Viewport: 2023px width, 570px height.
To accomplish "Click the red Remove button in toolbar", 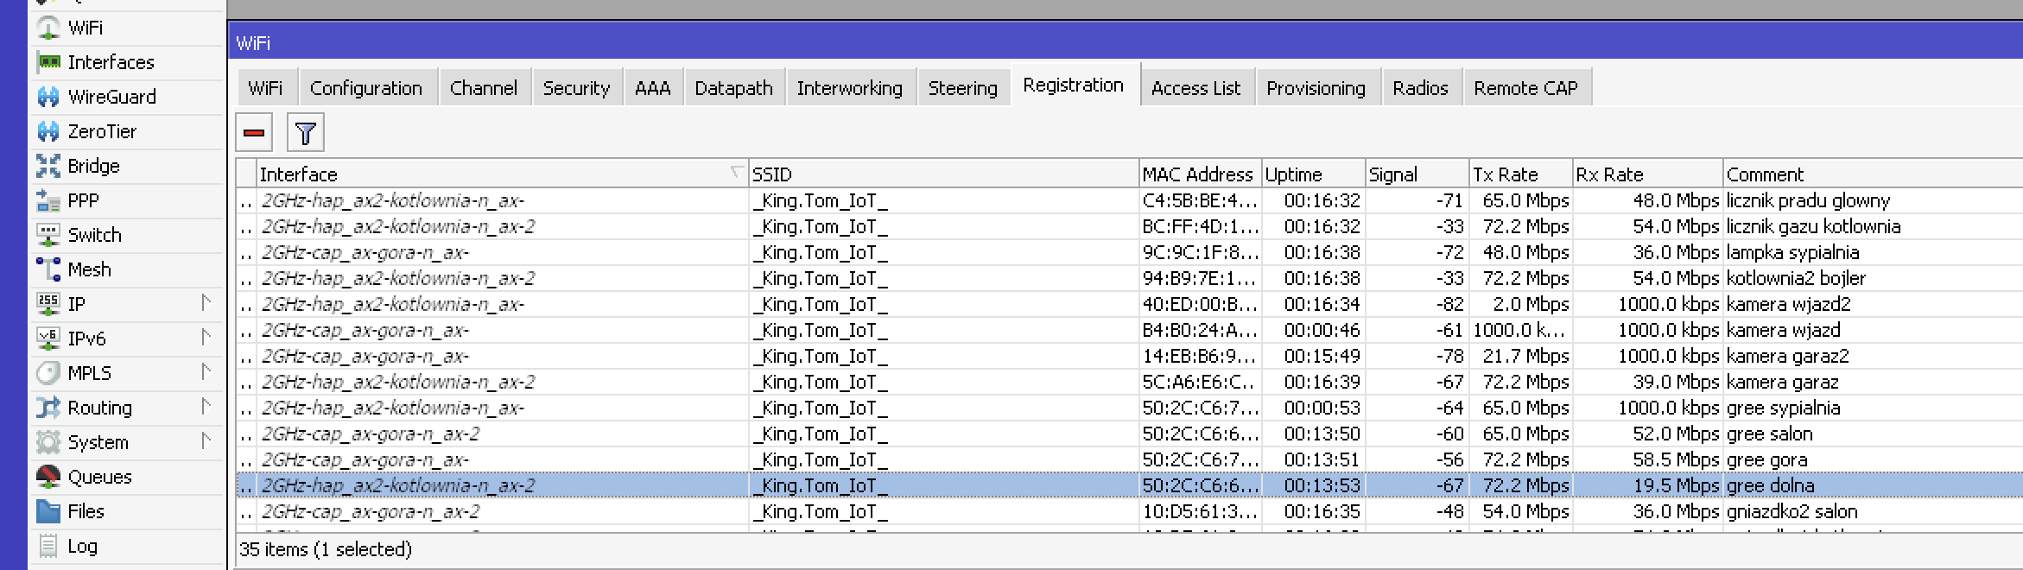I will click(254, 133).
